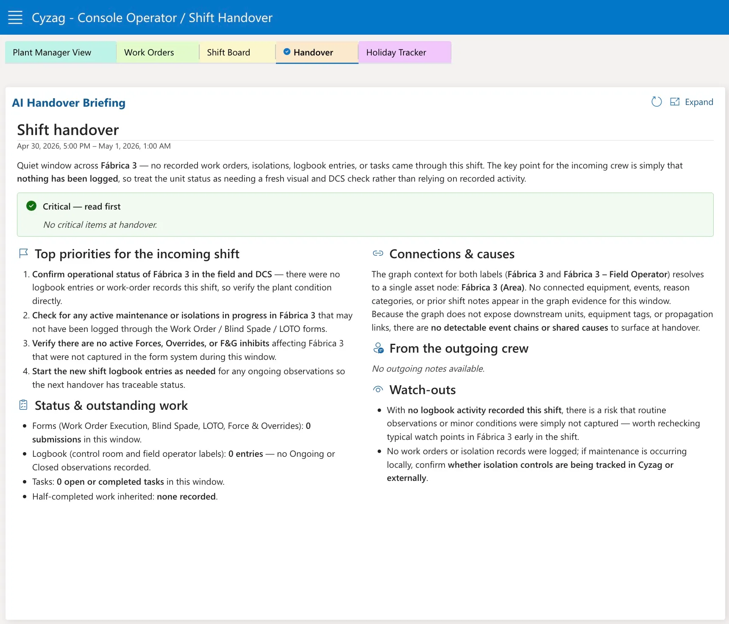Select the Shift Board tab
The image size is (729, 624).
237,52
